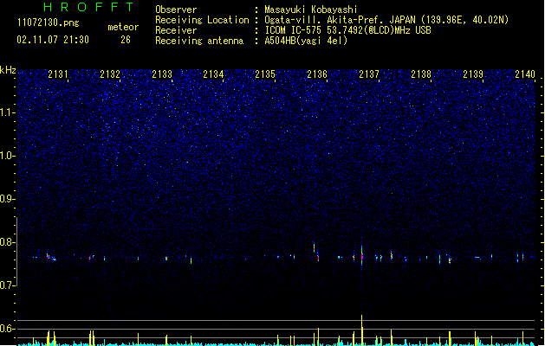The image size is (545, 346).
Task: Click the 0.7 kHz axis label
Action: click(8, 285)
